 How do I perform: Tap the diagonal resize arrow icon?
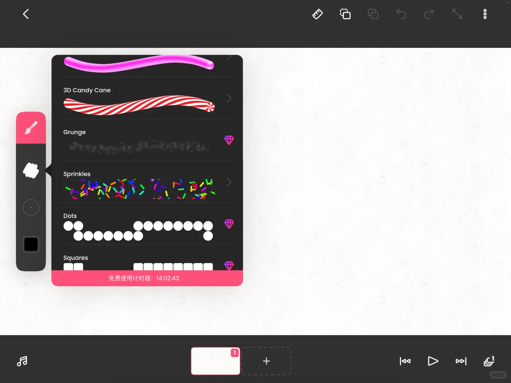click(457, 14)
